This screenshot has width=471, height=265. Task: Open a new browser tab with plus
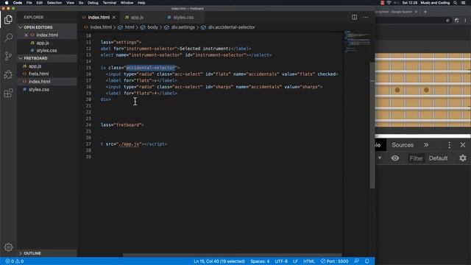click(425, 12)
